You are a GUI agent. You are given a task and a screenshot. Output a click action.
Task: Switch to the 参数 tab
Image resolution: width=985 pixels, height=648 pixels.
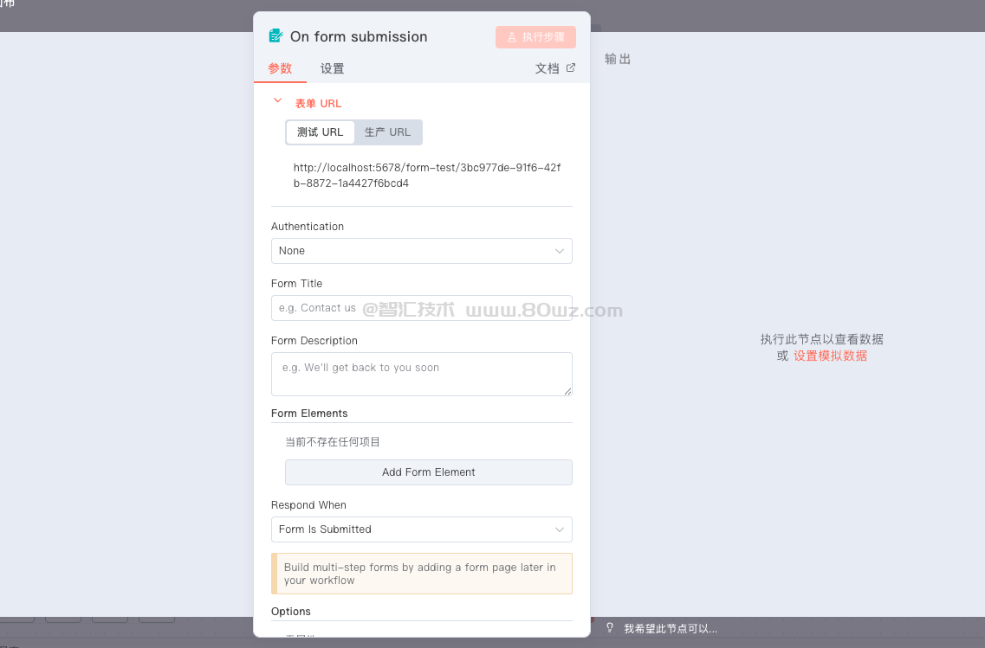[280, 69]
